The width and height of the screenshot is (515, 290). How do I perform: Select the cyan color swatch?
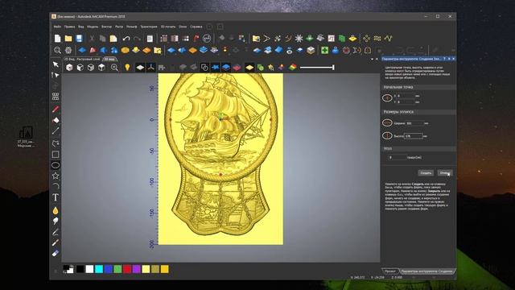tap(99, 269)
